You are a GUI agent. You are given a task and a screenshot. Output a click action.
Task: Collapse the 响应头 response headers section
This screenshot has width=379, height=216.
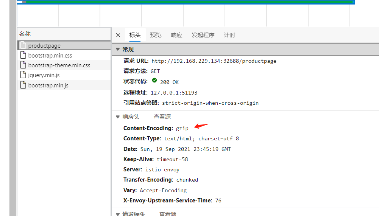[x=118, y=117]
